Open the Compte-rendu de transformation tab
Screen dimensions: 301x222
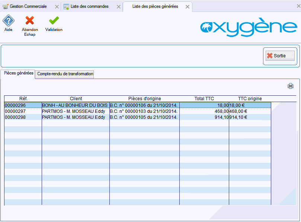click(65, 74)
